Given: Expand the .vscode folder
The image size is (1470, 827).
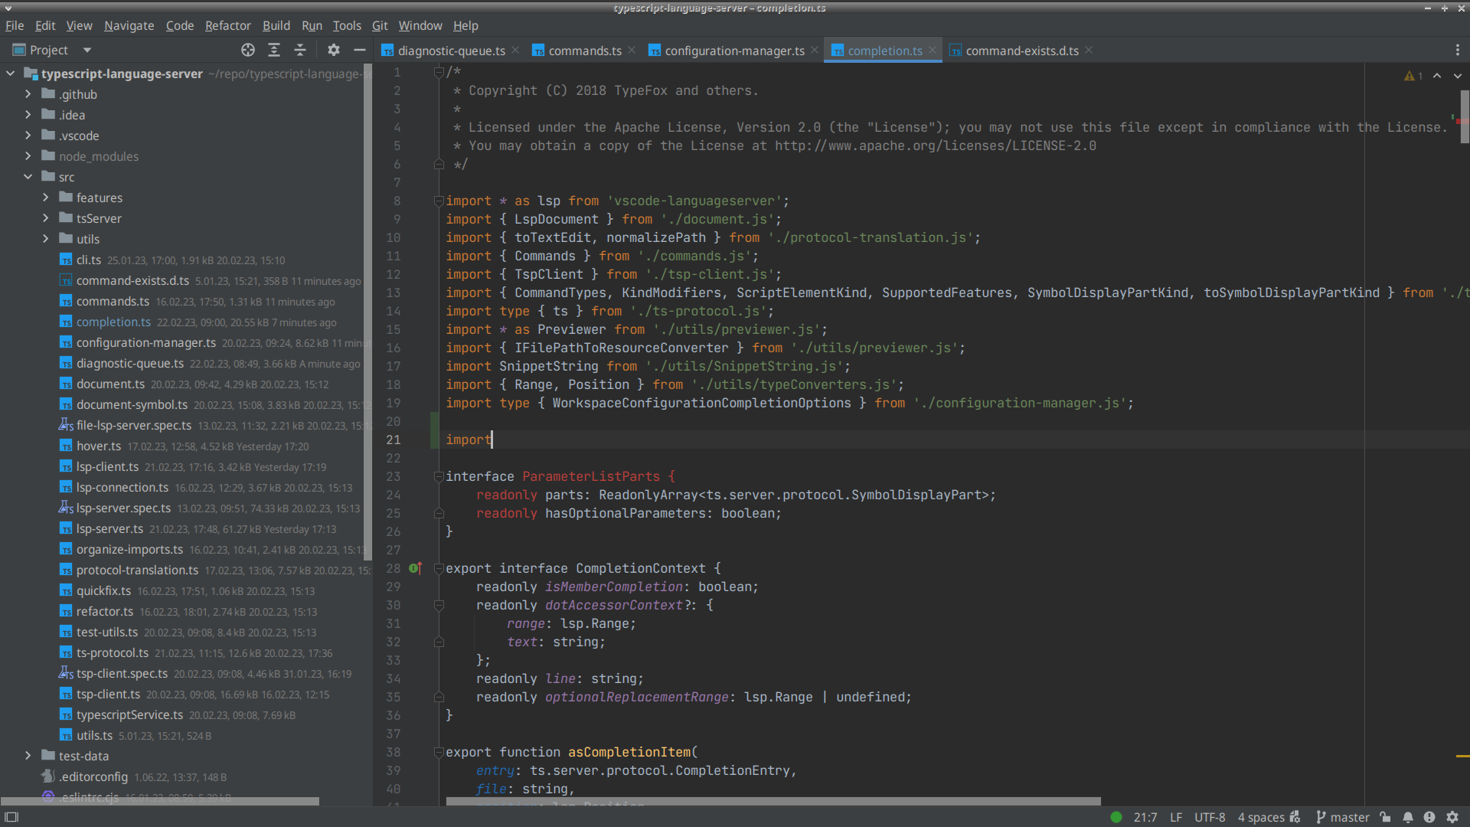Looking at the screenshot, I should tap(28, 136).
